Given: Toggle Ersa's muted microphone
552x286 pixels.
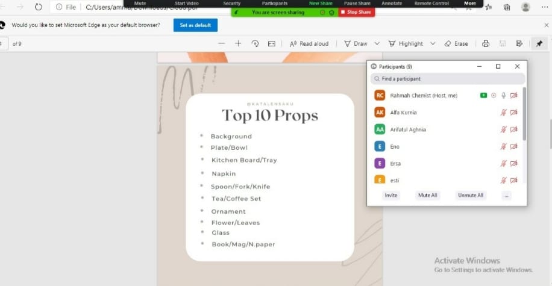Looking at the screenshot, I should pos(504,163).
